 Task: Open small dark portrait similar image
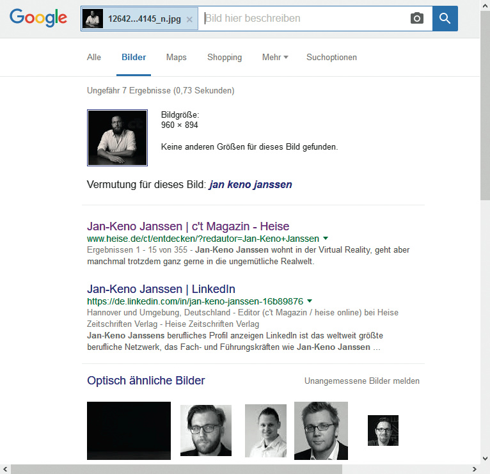tap(383, 431)
